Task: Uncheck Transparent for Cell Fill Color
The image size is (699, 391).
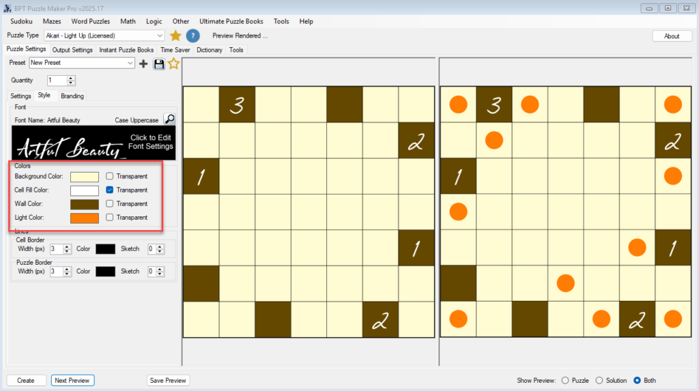Action: (x=110, y=190)
